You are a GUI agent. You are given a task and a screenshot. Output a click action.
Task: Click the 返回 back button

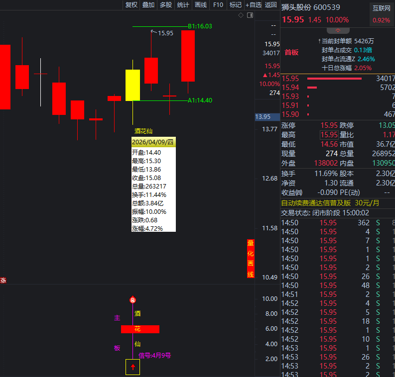click(271, 5)
